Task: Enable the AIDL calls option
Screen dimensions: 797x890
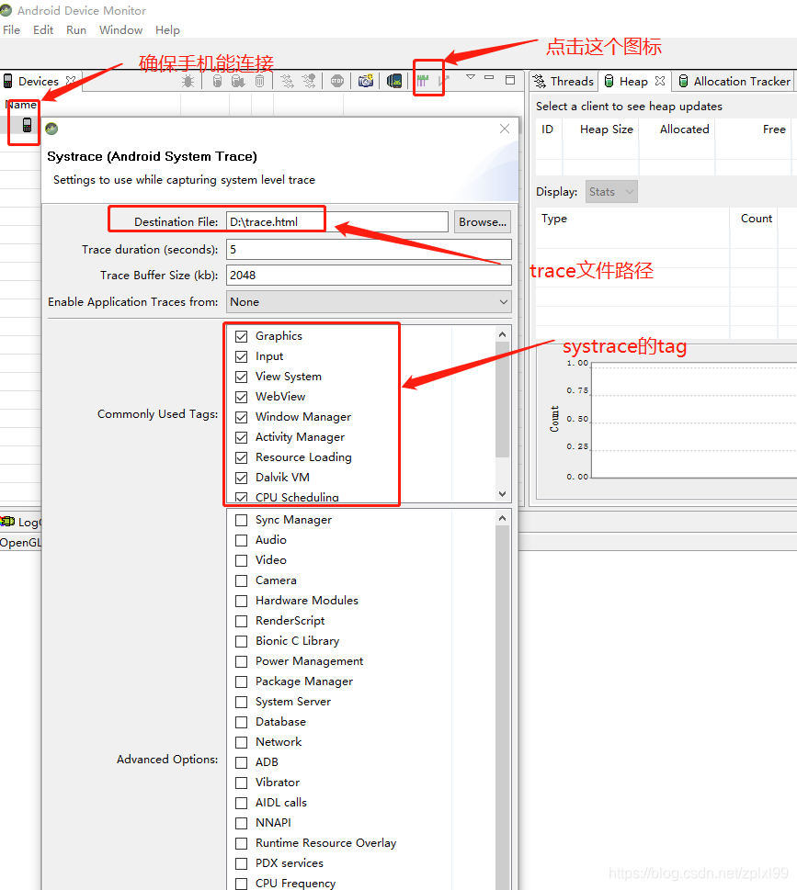Action: pyautogui.click(x=242, y=803)
